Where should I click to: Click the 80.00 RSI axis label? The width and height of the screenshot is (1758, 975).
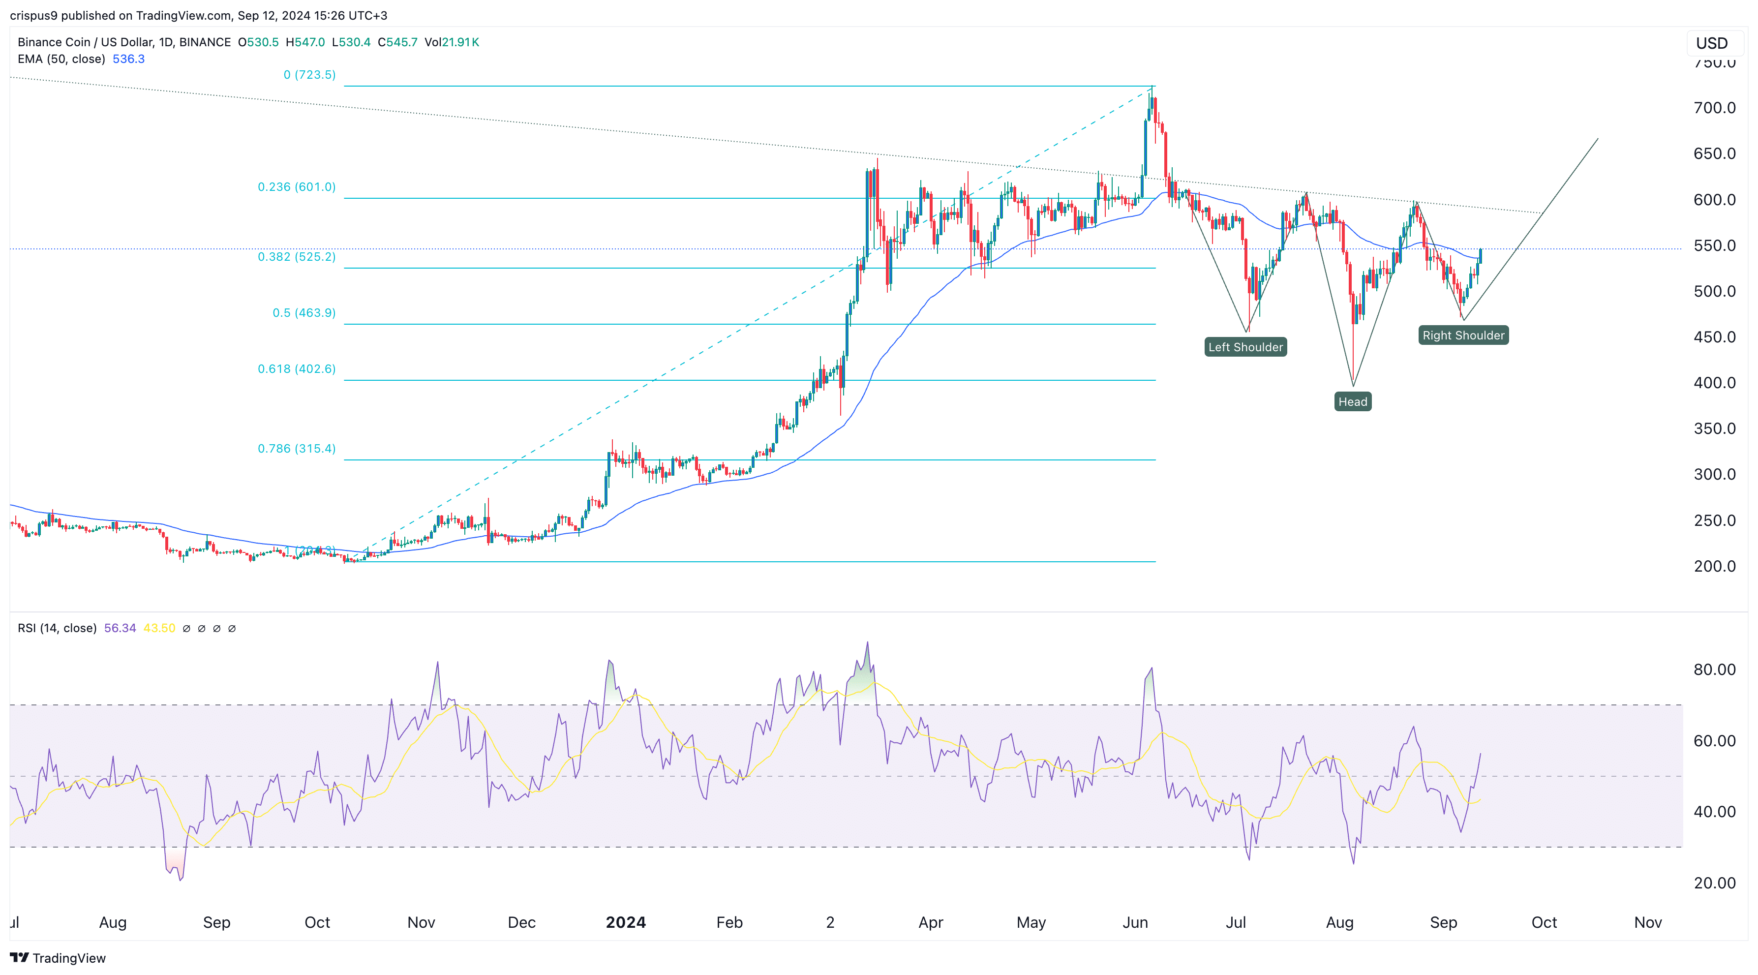click(1714, 670)
